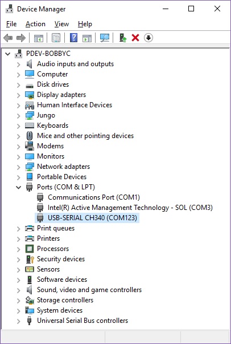Expand the Network adapters category
This screenshot has height=344, width=231.
click(x=19, y=167)
